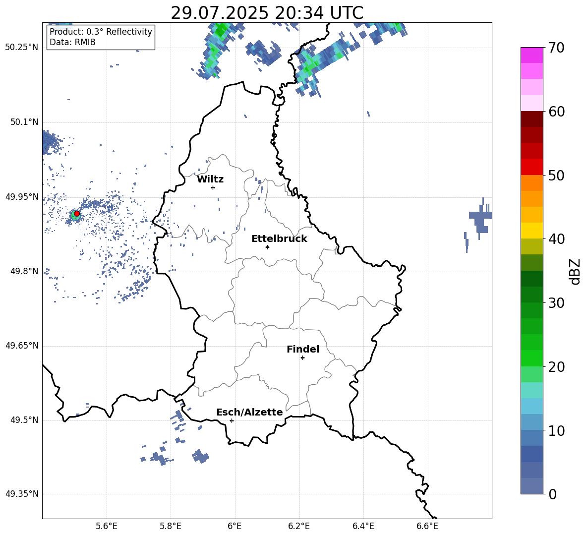
Task: Click the colorbar tick value 20
Action: 556,367
